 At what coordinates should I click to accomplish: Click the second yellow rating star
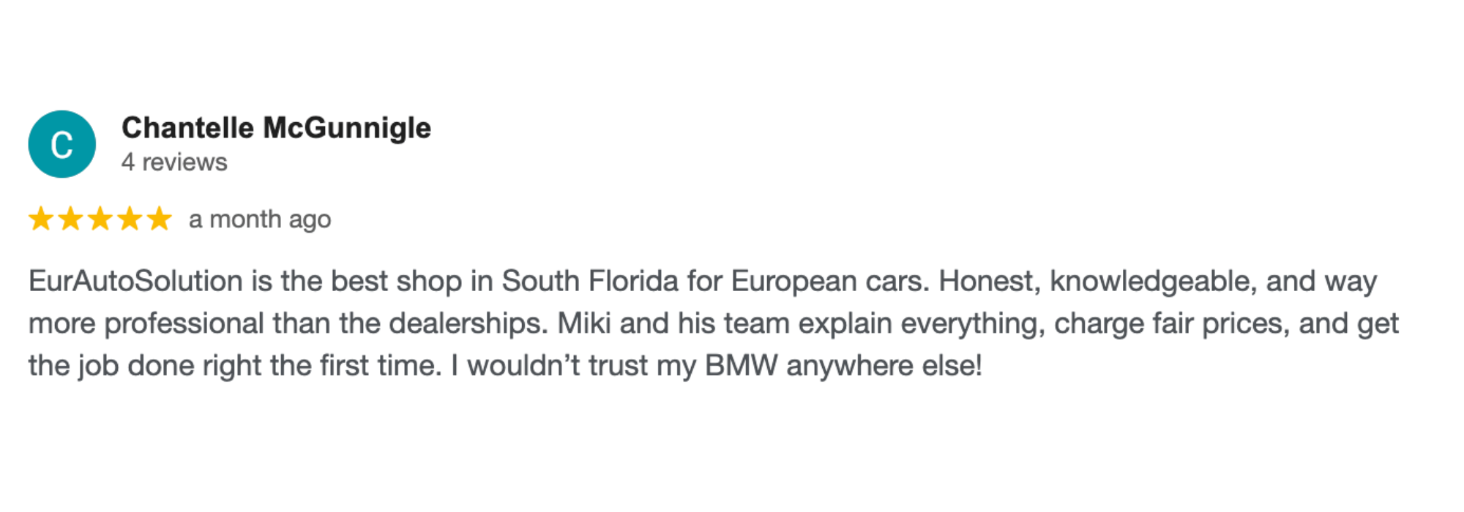click(70, 219)
